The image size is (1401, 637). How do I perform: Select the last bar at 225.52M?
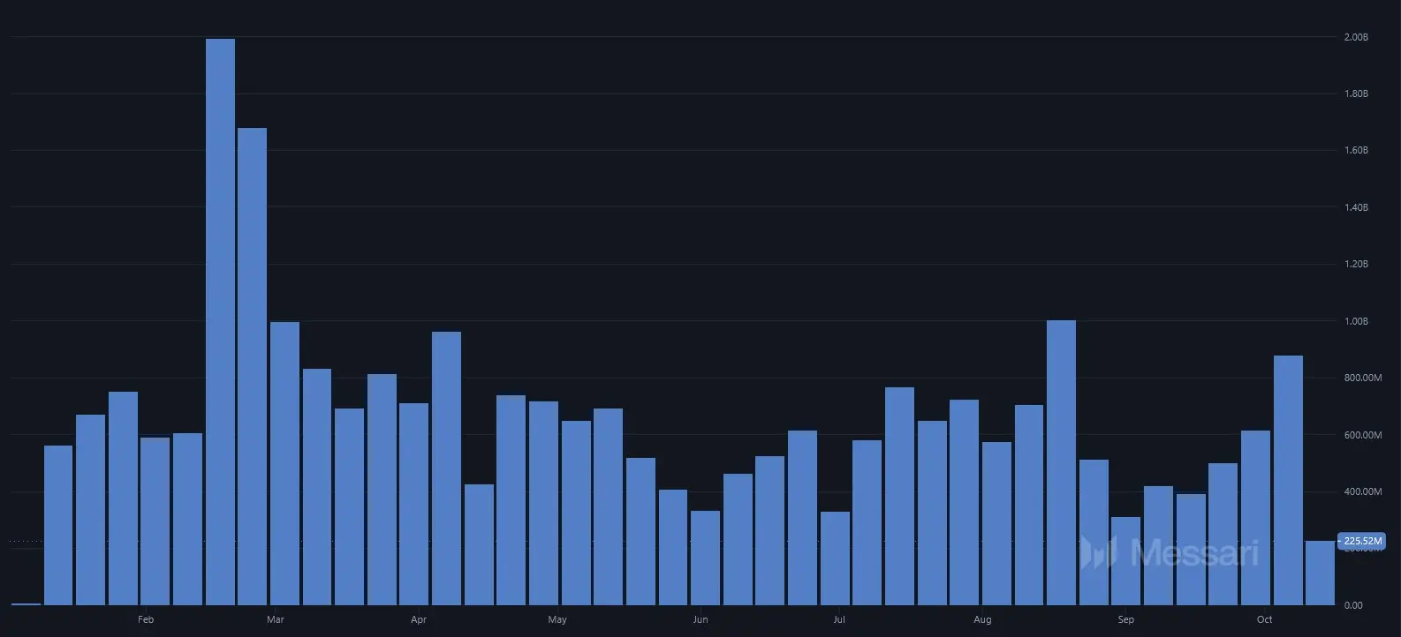(x=1320, y=573)
